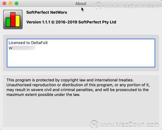The image size is (162, 130).
Task: Click the MacDown watermark logo at the top
Action: point(98,6)
